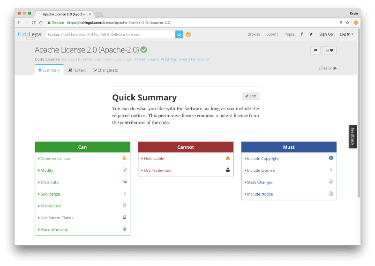Open the side feedback tab

(353, 137)
